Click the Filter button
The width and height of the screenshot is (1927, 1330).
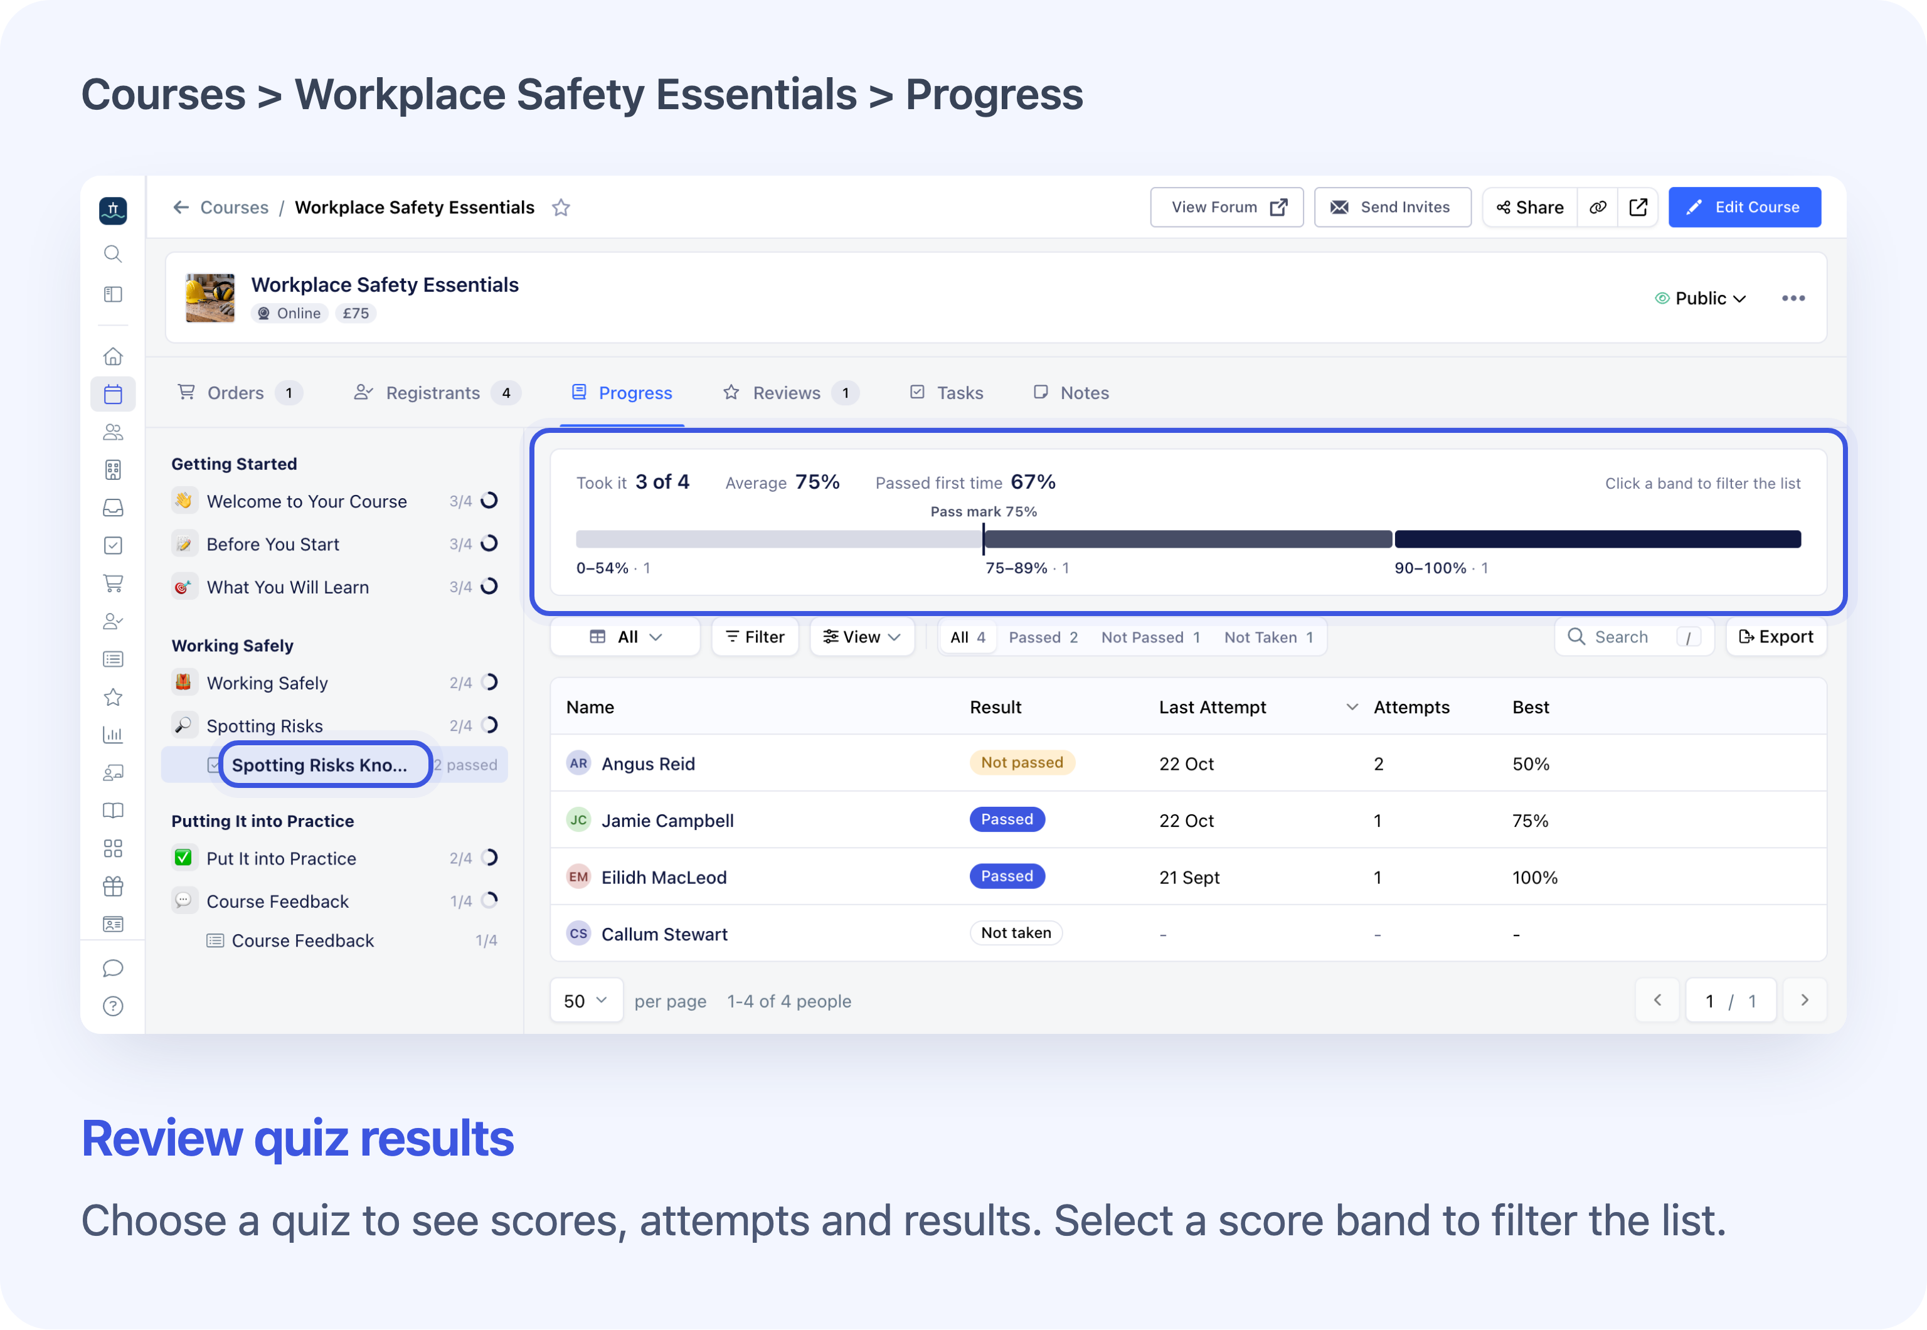(x=754, y=637)
